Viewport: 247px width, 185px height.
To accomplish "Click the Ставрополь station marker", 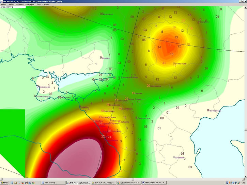I will 136,118.
